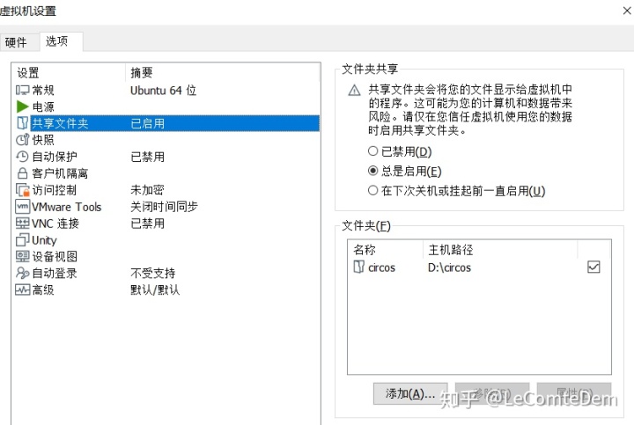Select the 高级 settings row

(x=166, y=289)
